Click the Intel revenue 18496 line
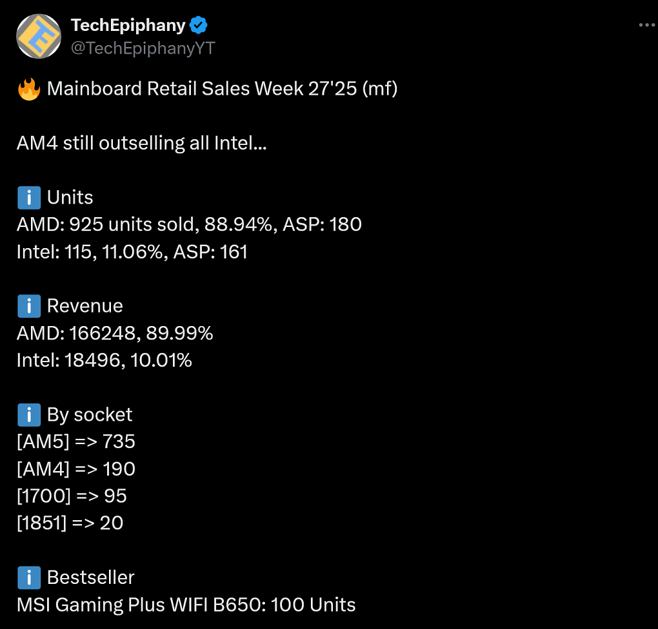The width and height of the screenshot is (658, 629). tap(105, 361)
